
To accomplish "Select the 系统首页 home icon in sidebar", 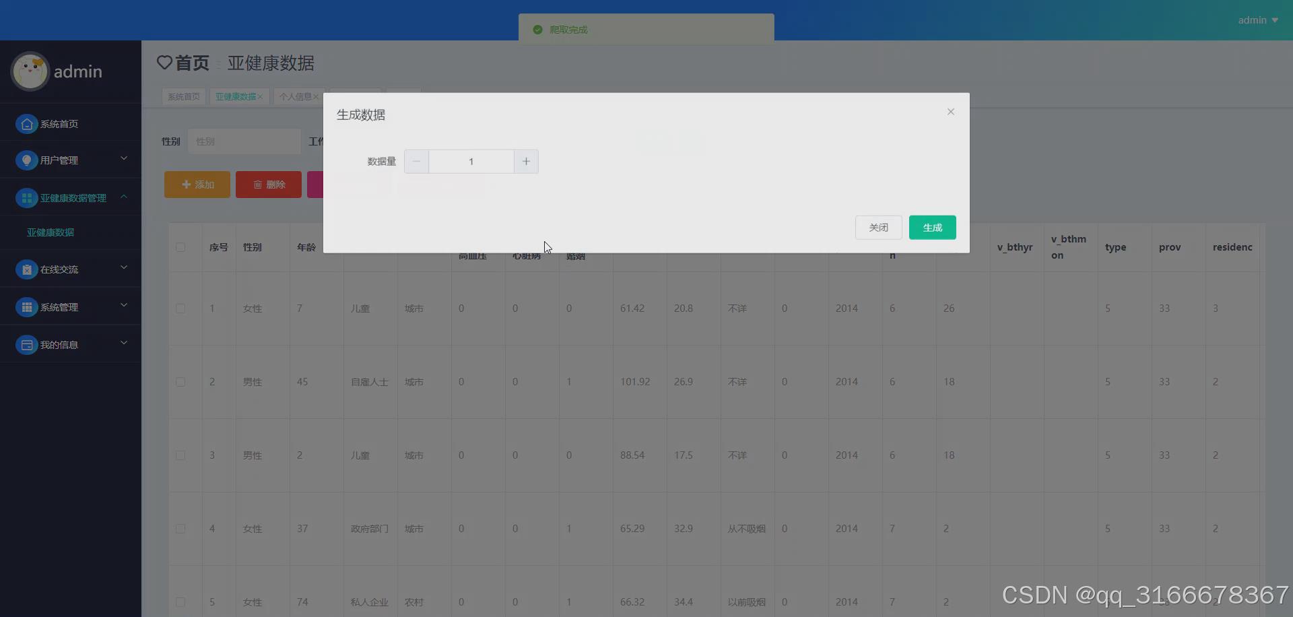I will point(26,123).
